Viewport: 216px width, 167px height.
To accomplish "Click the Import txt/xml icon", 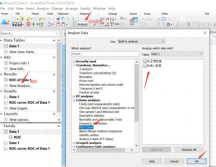I will 134,22.
